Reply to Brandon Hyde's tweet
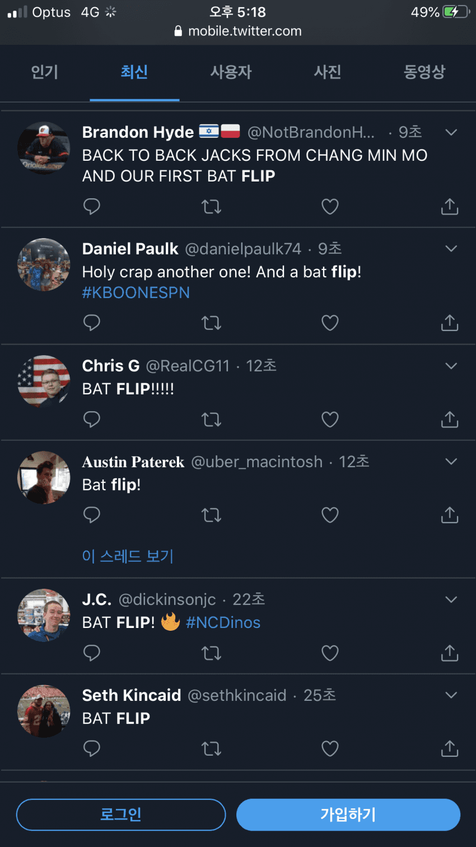Viewport: 476px width, 847px height. point(91,207)
